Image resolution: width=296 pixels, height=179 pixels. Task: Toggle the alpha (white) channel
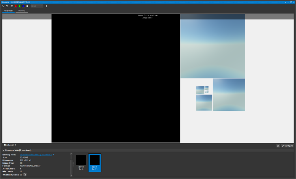[27, 6]
